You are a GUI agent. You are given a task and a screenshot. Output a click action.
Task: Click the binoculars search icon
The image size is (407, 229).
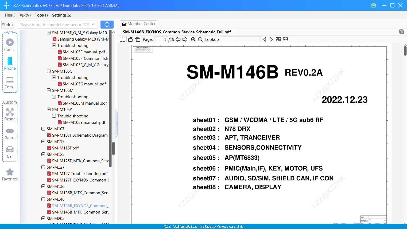point(285,40)
